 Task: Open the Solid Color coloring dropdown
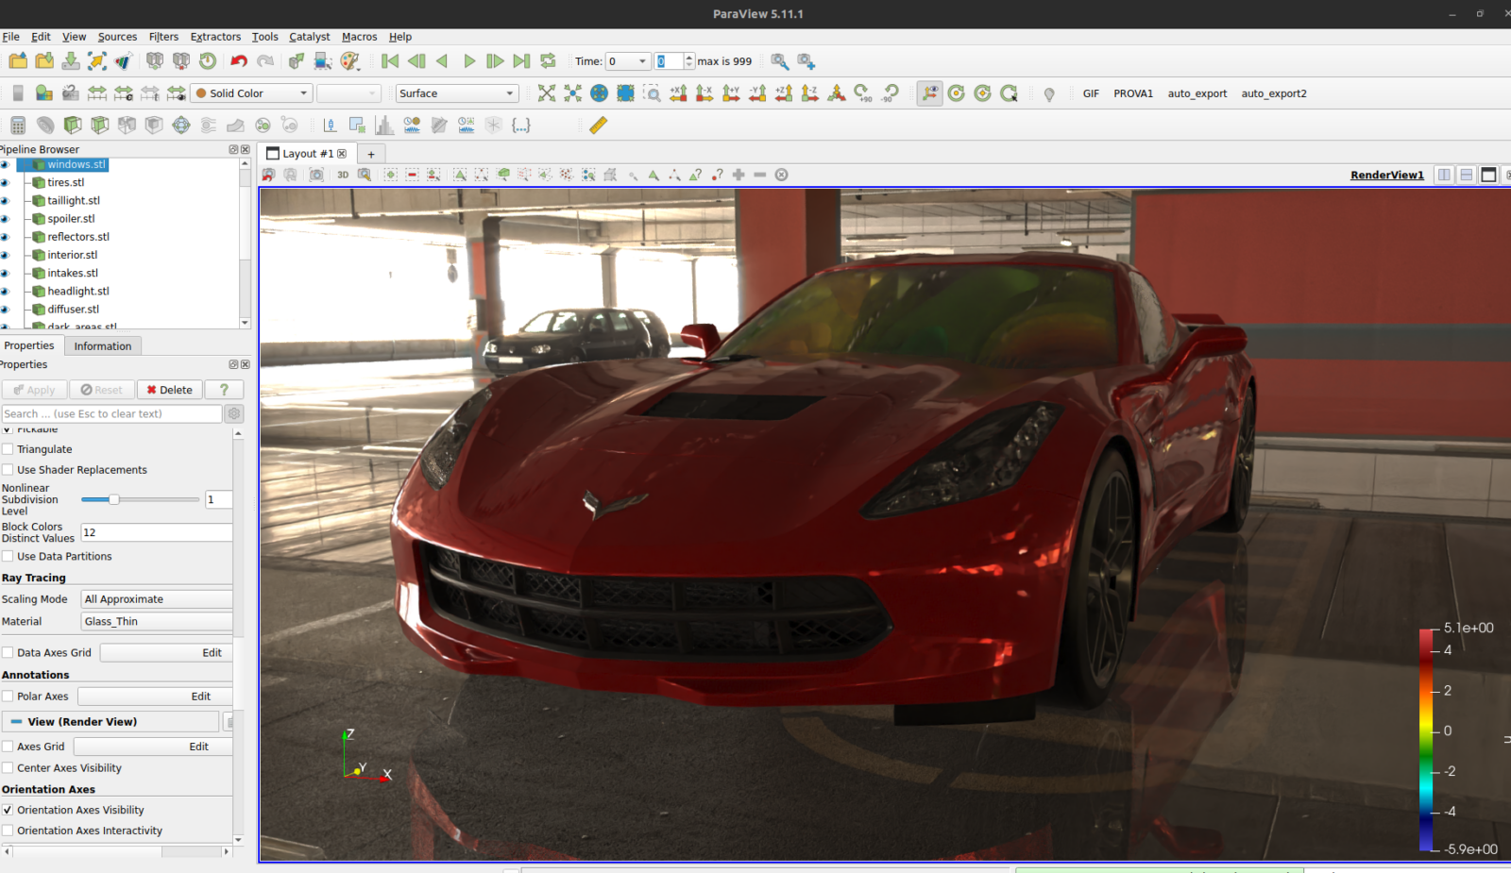point(251,93)
